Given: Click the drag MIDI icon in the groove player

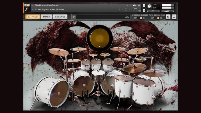Looking at the screenshot, I should pyautogui.click(x=127, y=17).
